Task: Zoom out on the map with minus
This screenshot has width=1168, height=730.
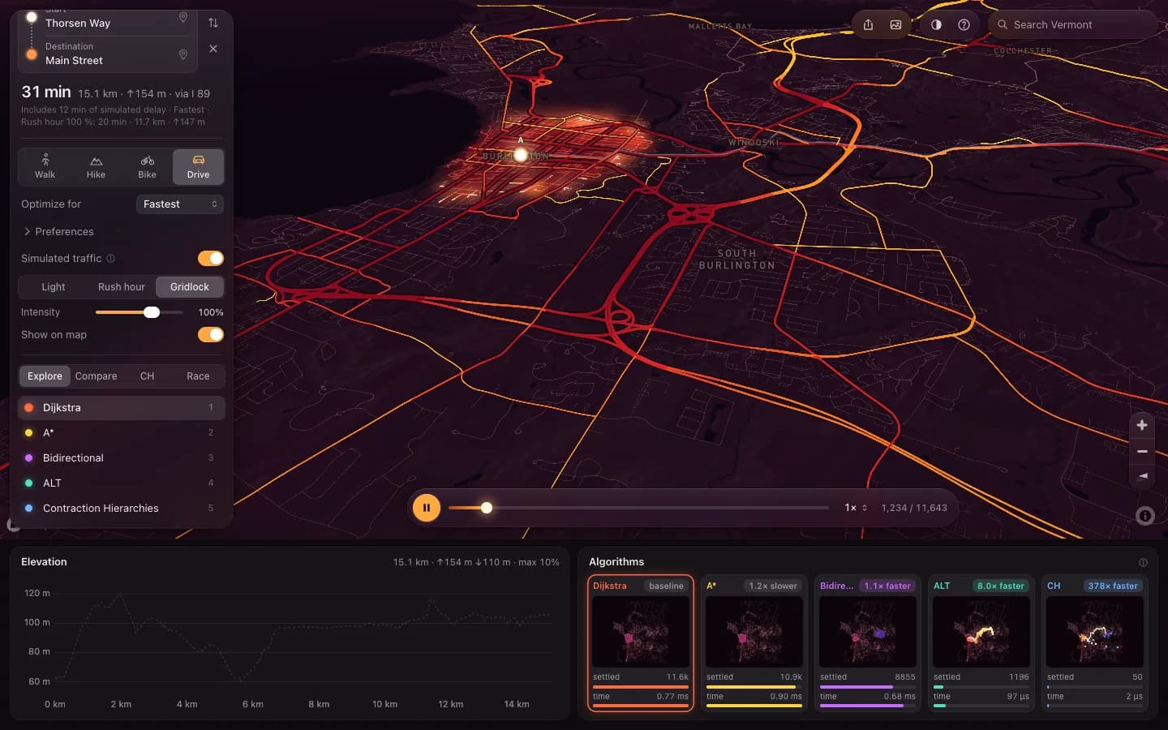Action: (x=1142, y=451)
